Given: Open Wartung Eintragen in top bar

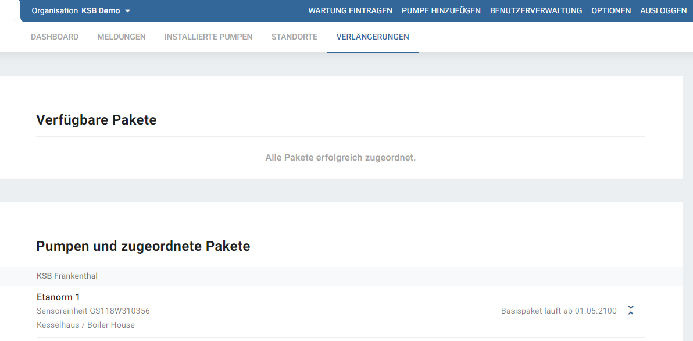Looking at the screenshot, I should pos(350,10).
